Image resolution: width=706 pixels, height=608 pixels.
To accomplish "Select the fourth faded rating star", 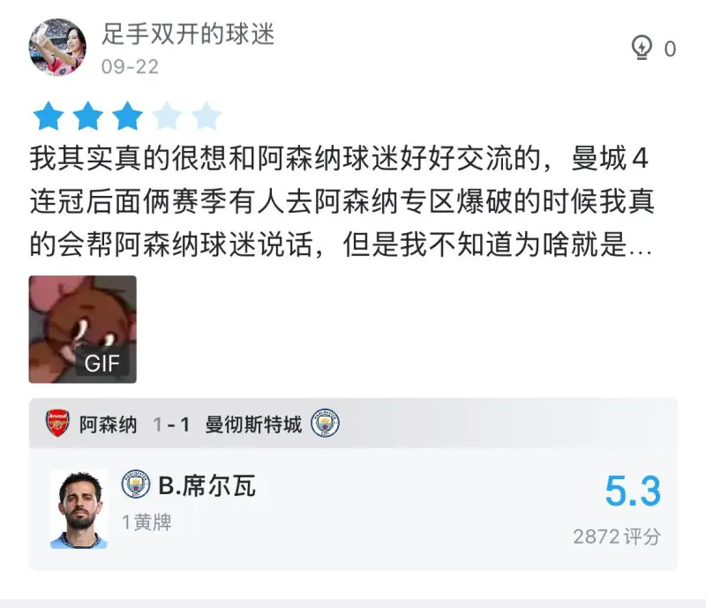I will pos(167,116).
